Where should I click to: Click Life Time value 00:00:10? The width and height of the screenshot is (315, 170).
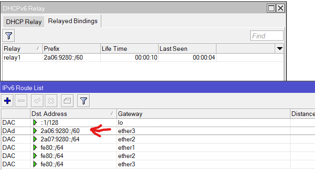click(x=146, y=58)
